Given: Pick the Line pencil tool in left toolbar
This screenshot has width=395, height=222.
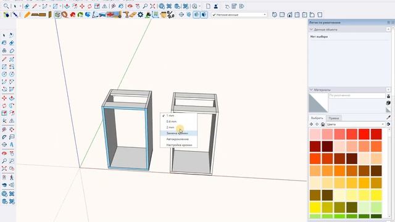Looking at the screenshot, I should point(4,59).
